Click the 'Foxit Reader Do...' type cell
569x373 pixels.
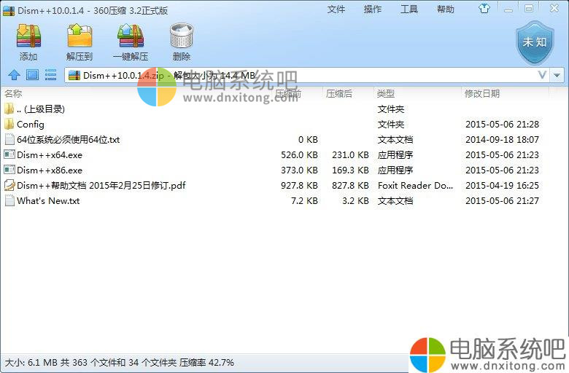coord(416,185)
